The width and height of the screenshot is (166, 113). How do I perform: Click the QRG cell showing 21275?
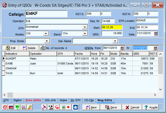coord(141,73)
